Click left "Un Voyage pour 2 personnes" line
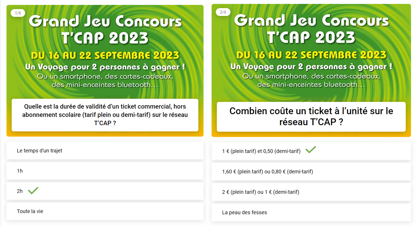This screenshot has width=416, height=226. tap(105, 67)
